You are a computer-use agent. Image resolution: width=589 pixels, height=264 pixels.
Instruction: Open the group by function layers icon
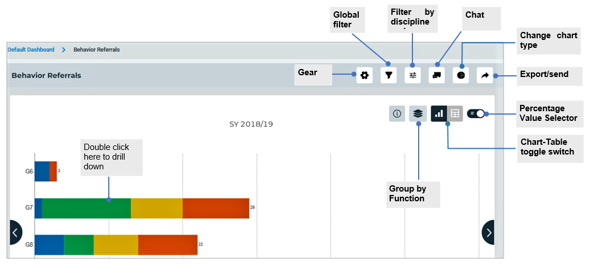(418, 113)
